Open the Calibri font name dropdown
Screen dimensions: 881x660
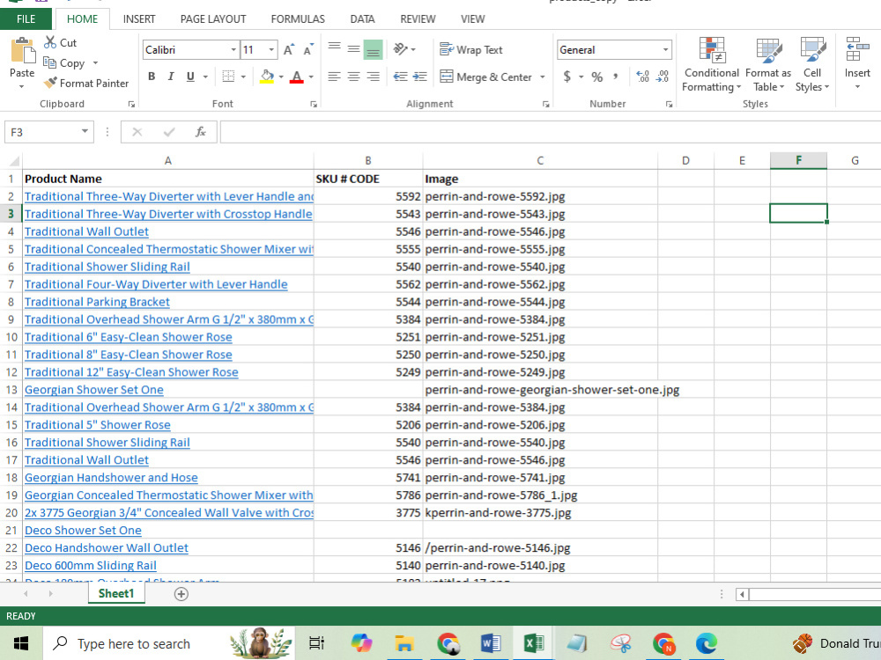[x=233, y=50]
